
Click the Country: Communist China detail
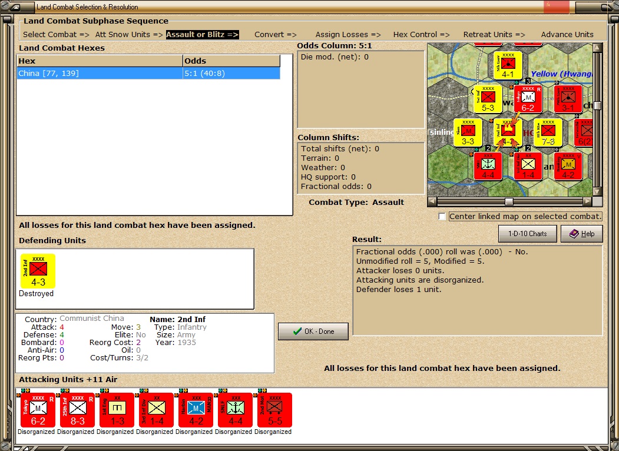(74, 319)
